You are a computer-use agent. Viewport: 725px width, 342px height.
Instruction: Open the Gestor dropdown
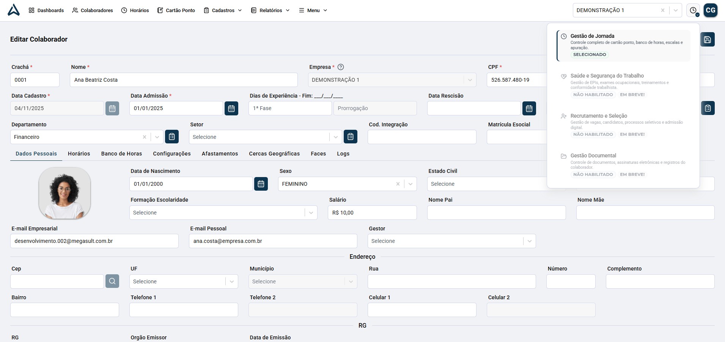point(451,241)
